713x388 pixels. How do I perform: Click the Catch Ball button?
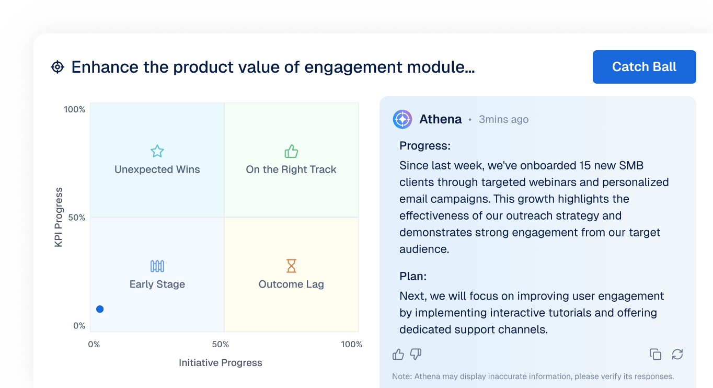coord(644,67)
